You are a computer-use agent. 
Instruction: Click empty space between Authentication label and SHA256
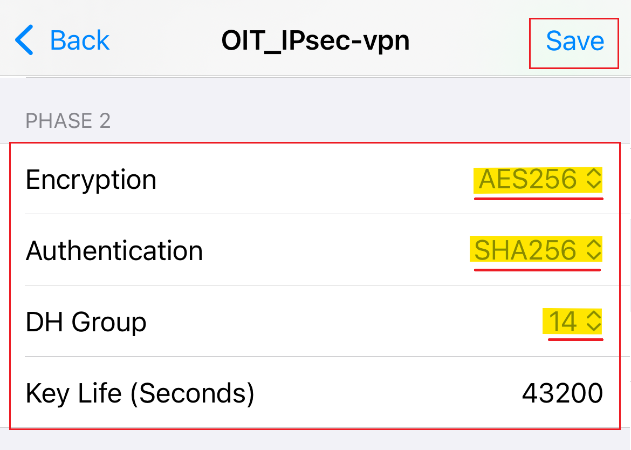point(334,251)
